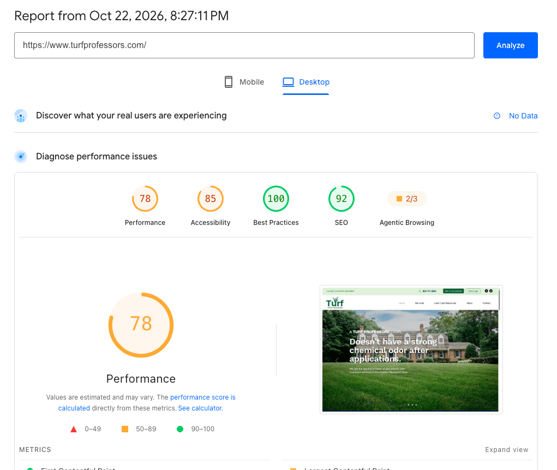Click "Discover what your real users are experiencing"
This screenshot has height=470, width=557.
click(131, 116)
